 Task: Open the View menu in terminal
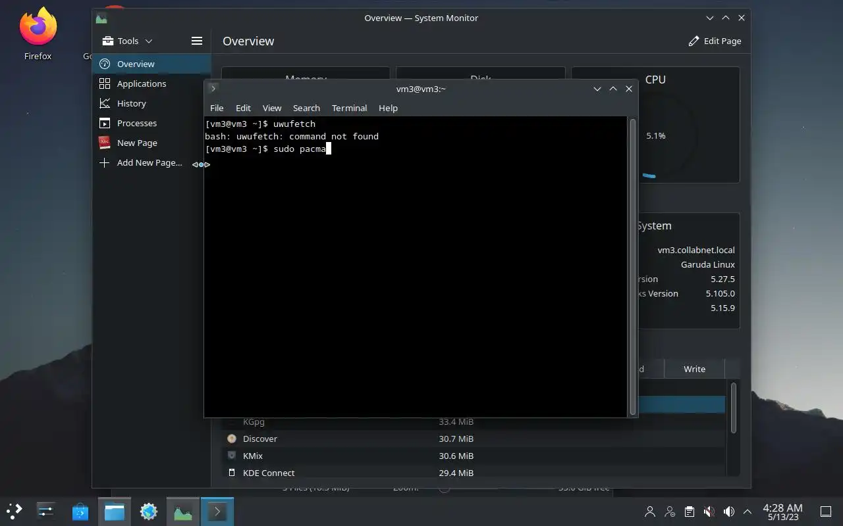pos(271,108)
